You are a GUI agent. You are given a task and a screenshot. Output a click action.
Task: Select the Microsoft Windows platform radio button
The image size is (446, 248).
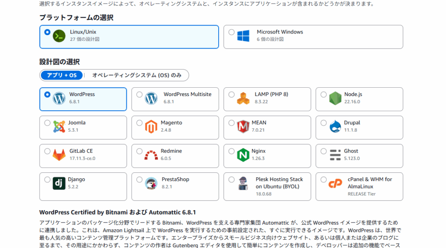coord(232,32)
